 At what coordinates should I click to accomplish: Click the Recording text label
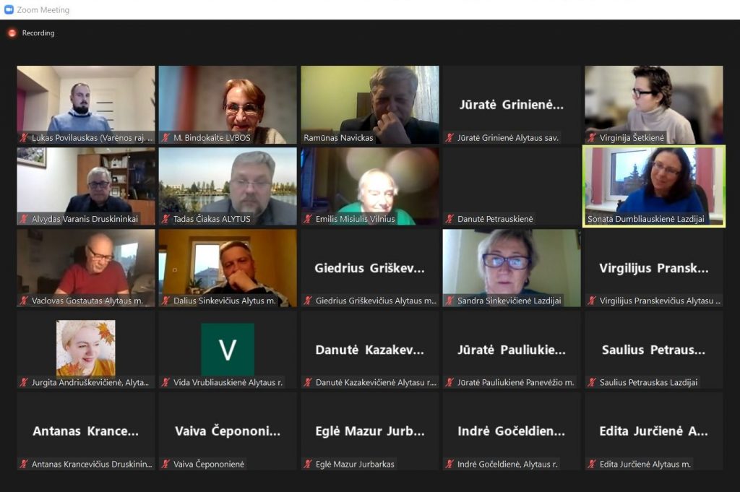[38, 33]
